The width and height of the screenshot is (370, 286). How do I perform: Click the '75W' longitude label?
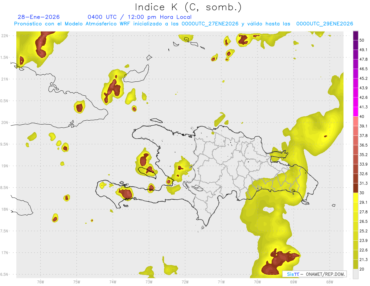point(77,282)
